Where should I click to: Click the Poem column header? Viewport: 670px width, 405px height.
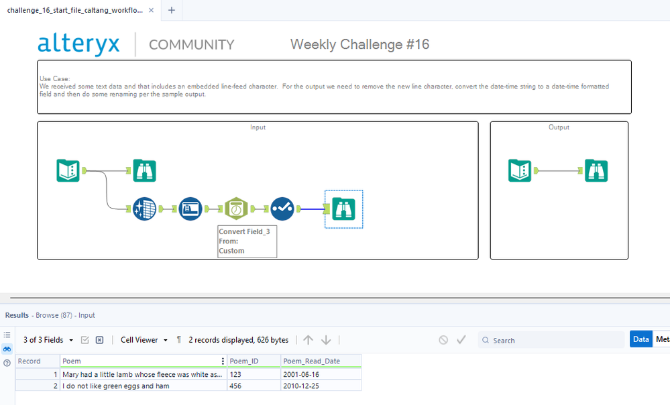click(x=143, y=361)
